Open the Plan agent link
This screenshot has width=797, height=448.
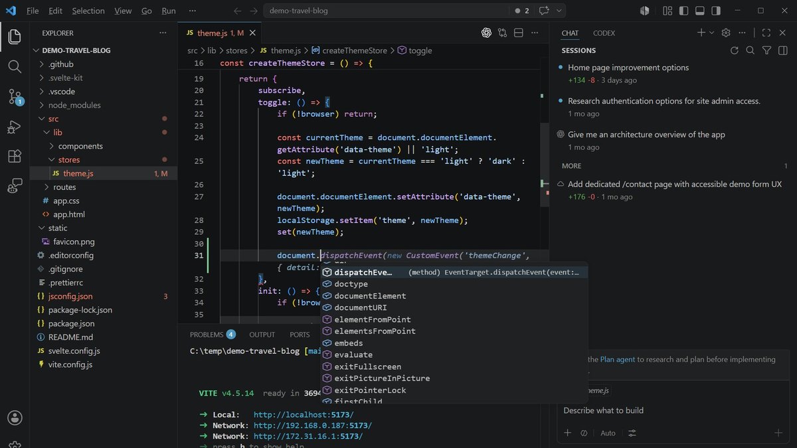point(617,359)
